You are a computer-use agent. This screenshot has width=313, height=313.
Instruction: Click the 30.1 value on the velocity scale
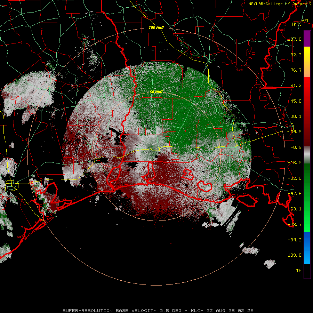pos(296,117)
